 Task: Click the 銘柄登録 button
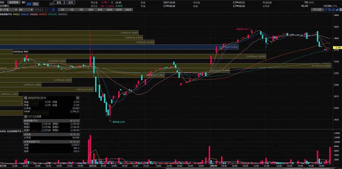pos(14,2)
